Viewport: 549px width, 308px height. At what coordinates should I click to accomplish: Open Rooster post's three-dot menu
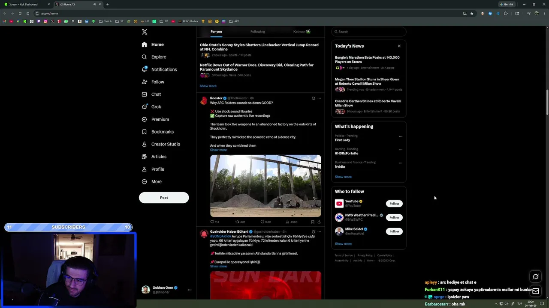point(319,98)
